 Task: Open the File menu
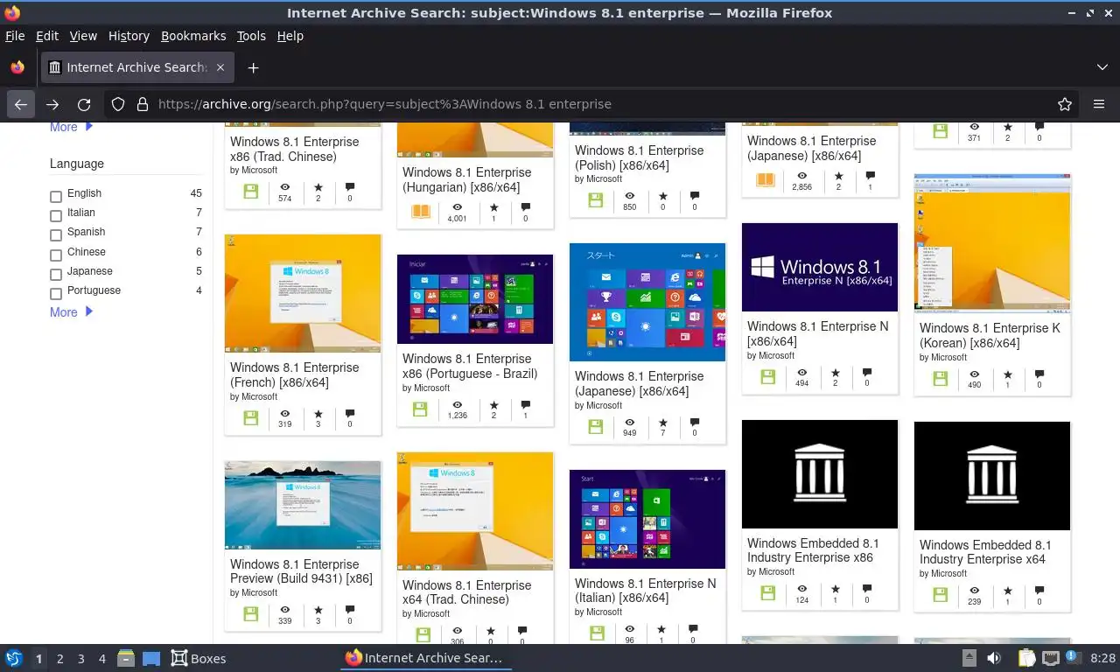tap(15, 36)
